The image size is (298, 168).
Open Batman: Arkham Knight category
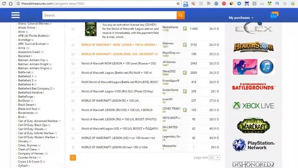(x=33, y=64)
